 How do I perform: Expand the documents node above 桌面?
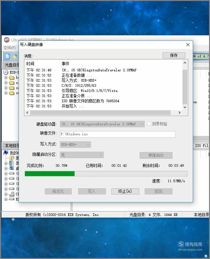pyautogui.click(x=6, y=163)
